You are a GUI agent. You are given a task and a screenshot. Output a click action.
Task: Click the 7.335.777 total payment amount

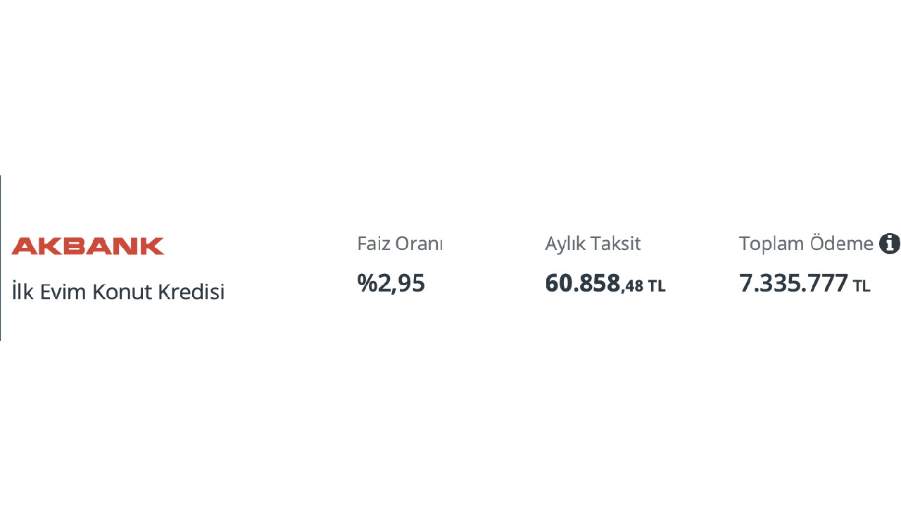[793, 282]
